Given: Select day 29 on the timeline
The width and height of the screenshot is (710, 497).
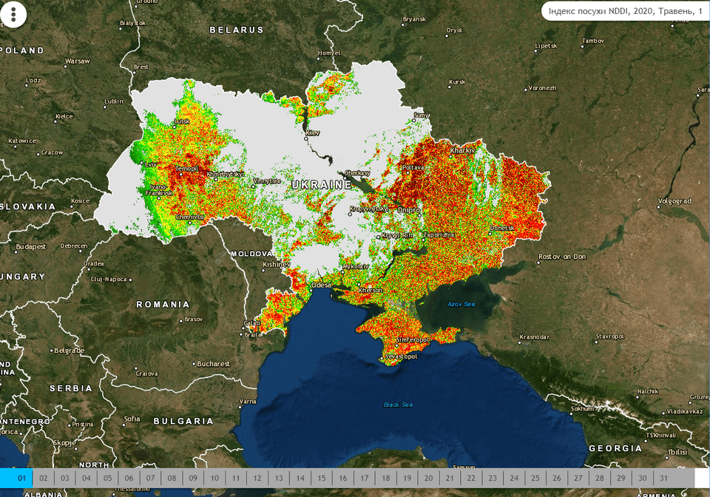Looking at the screenshot, I should [x=621, y=478].
